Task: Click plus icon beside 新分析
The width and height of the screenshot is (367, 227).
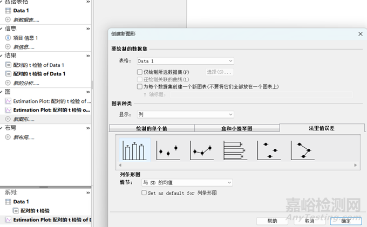Action: [x=8, y=82]
